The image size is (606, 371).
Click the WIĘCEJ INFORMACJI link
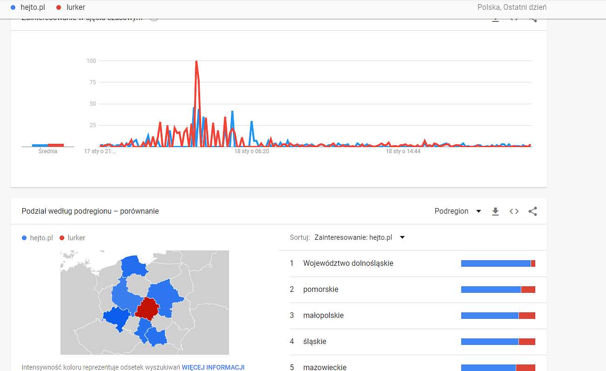point(213,367)
